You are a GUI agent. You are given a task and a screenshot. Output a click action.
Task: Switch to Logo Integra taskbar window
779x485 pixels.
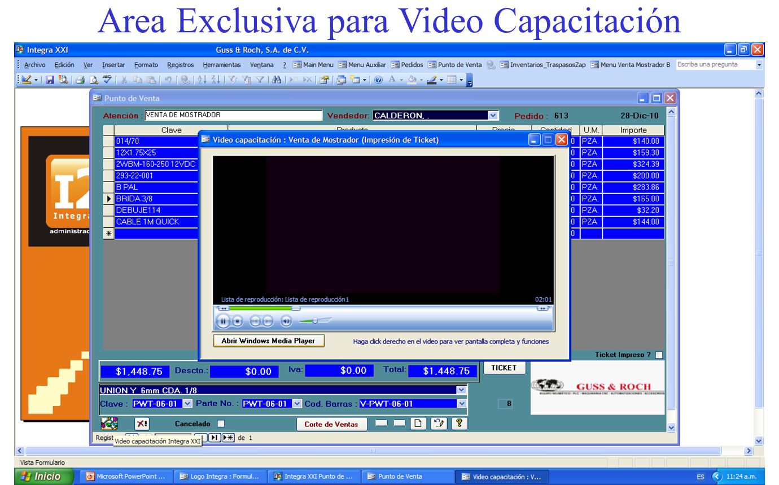[220, 477]
